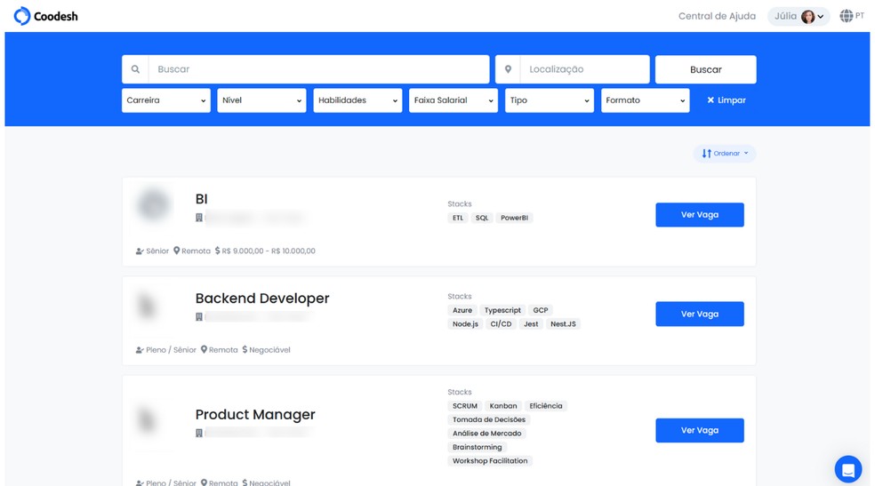Click the Coodesh logo
Viewport: 875px width, 486px height.
coord(45,16)
